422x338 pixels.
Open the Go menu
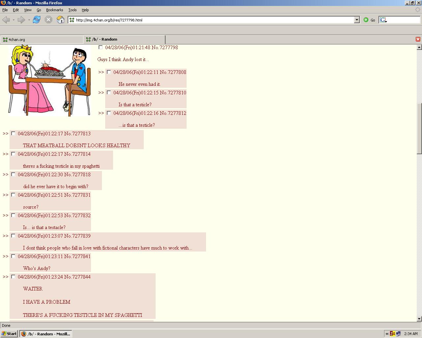(x=39, y=10)
